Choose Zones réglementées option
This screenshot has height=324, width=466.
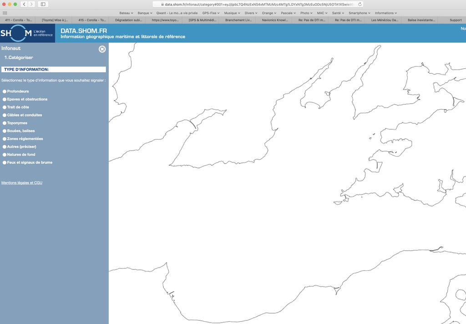(x=5, y=139)
